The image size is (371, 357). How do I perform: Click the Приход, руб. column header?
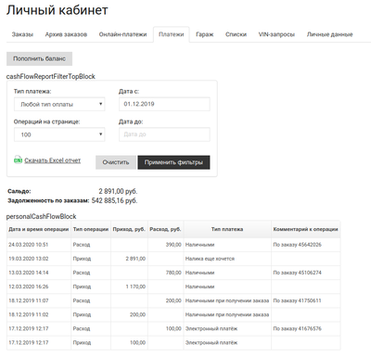click(129, 229)
